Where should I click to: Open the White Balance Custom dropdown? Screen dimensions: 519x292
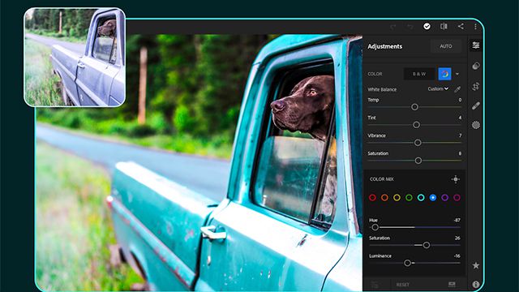[x=438, y=88]
